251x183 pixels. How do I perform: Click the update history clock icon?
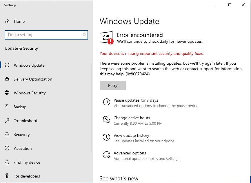[x=107, y=137]
